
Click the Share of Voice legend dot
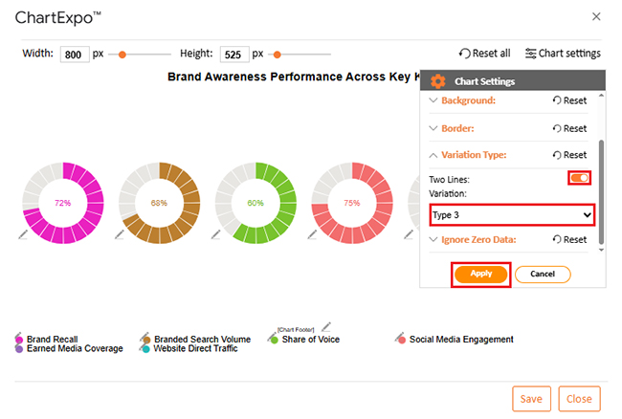[274, 341]
